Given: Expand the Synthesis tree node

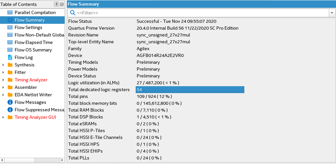Looking at the screenshot, I should 3,65.
